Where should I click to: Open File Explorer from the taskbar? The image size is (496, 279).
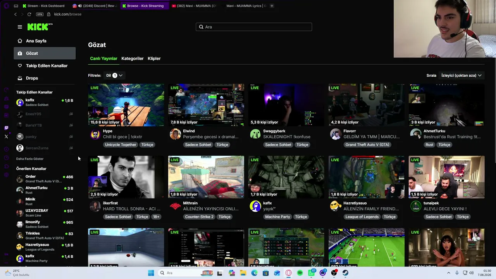(x=243, y=273)
